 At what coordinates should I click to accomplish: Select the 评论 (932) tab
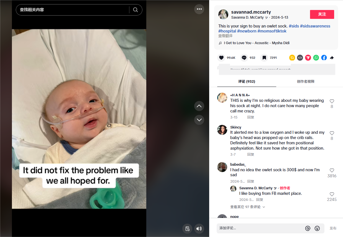click(247, 82)
